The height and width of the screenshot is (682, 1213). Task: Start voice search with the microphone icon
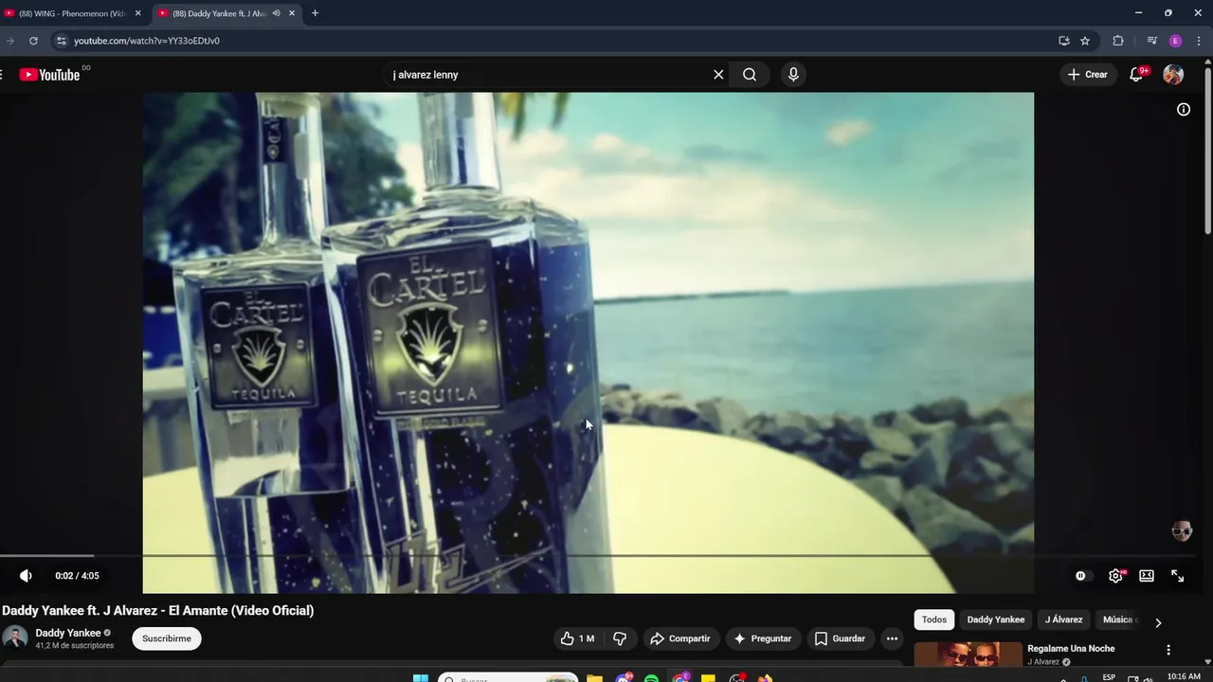click(793, 75)
